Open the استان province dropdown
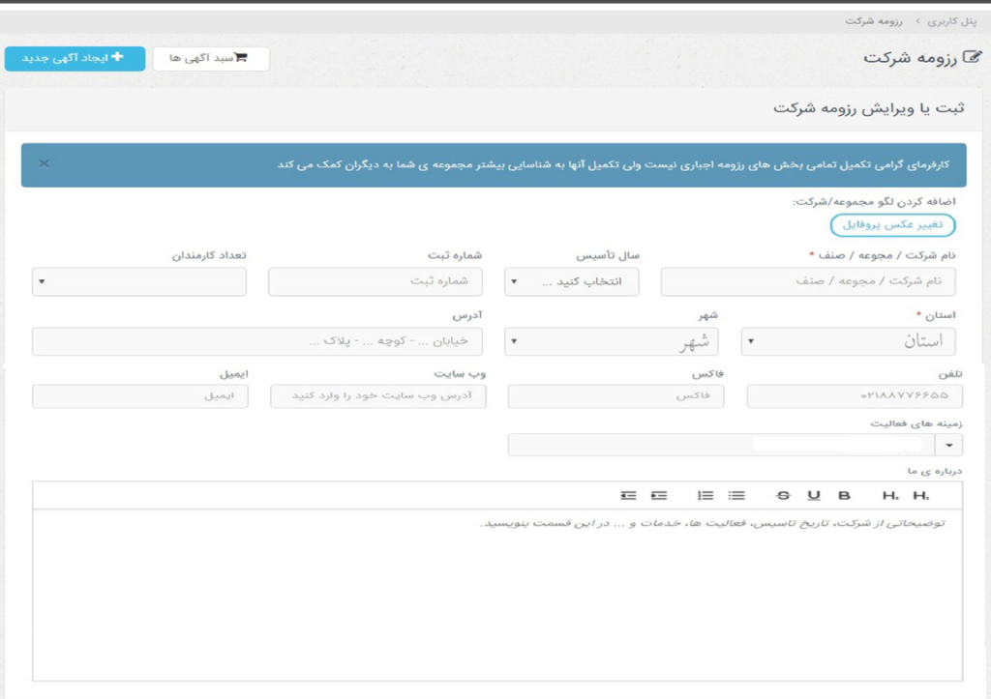991x699 pixels. tap(848, 341)
